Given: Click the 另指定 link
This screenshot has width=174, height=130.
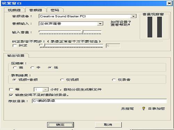Looking at the screenshot, I should tap(127, 109).
